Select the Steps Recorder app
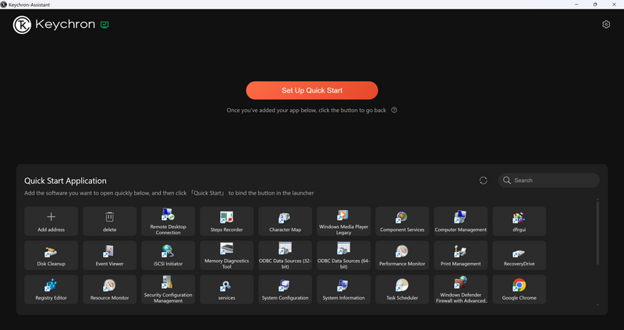 coord(226,221)
